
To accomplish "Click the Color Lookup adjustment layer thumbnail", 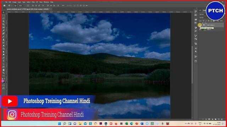I will click(204, 25).
